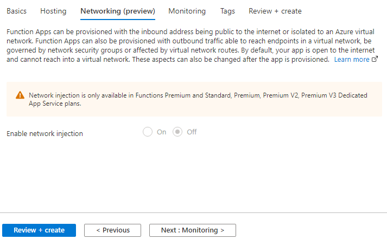Switch to the Basics tab
Screen dimensions: 387x239
16,11
